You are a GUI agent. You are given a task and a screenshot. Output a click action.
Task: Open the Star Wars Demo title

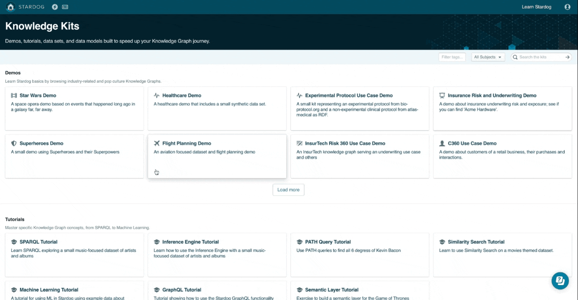[38, 95]
